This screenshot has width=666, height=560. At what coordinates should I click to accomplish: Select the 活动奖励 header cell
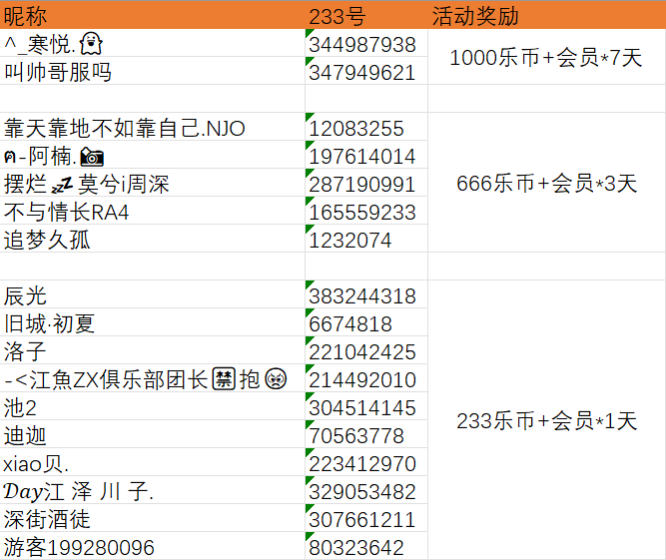[546, 15]
